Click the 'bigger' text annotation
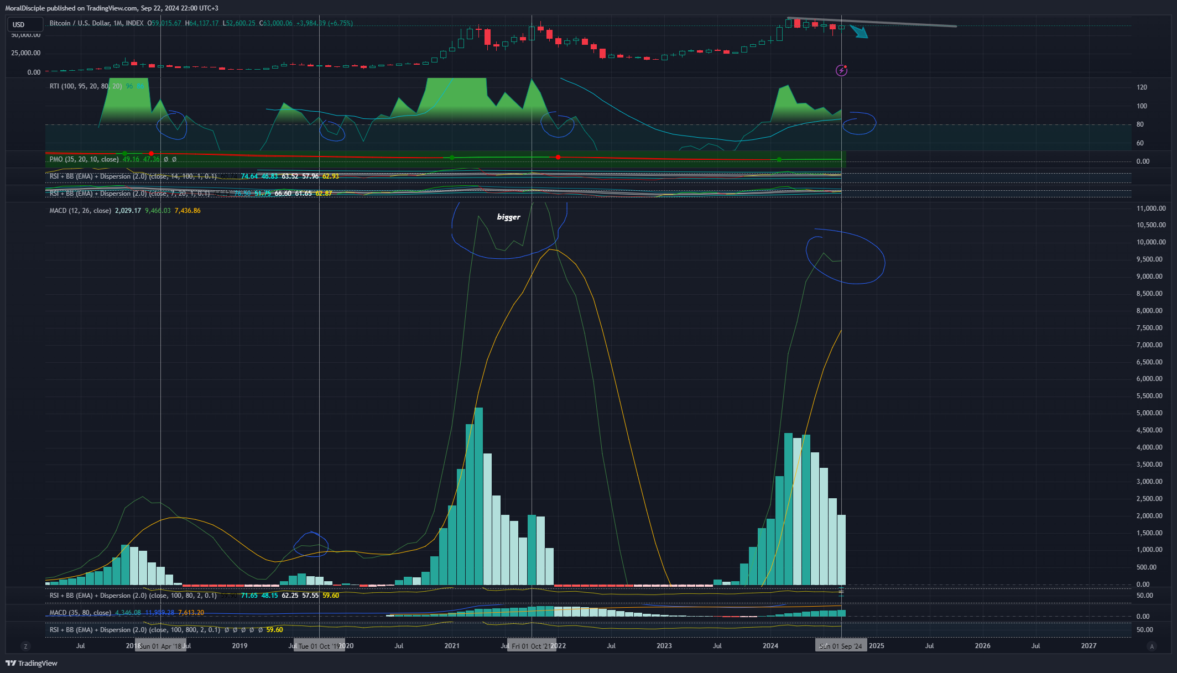The height and width of the screenshot is (673, 1177). 508,217
